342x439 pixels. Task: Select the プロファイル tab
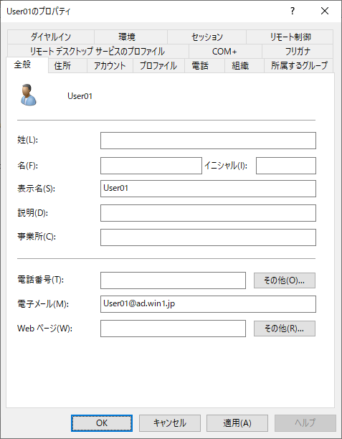coord(158,66)
